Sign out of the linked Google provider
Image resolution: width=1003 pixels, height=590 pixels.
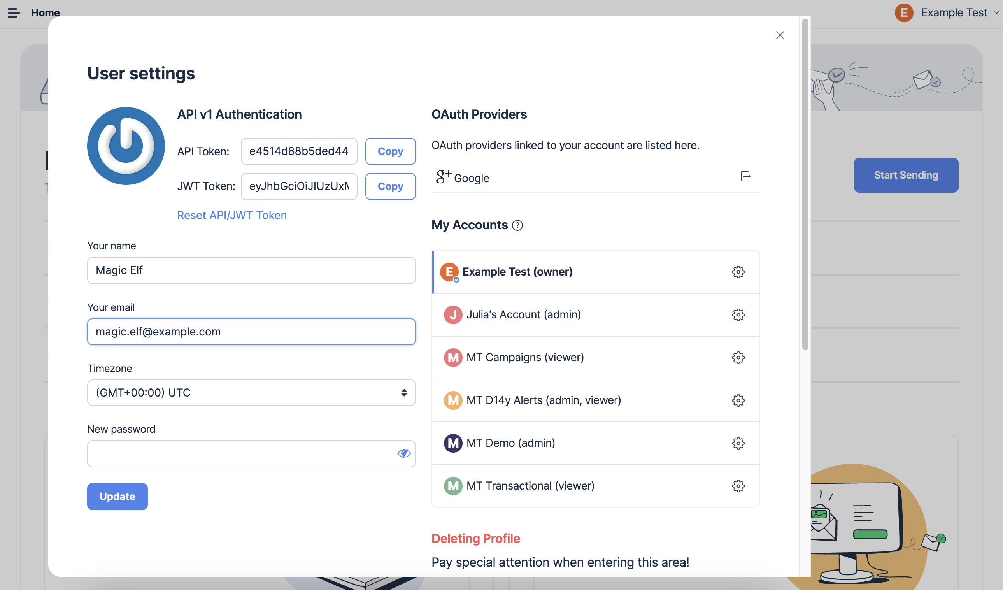(x=745, y=177)
